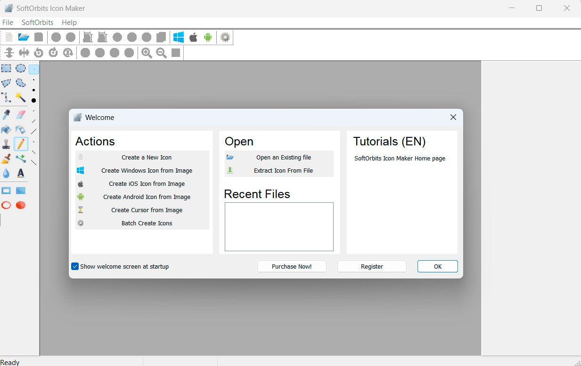Uncheck Show welcome screen at startup
The image size is (581, 366).
pyautogui.click(x=75, y=266)
